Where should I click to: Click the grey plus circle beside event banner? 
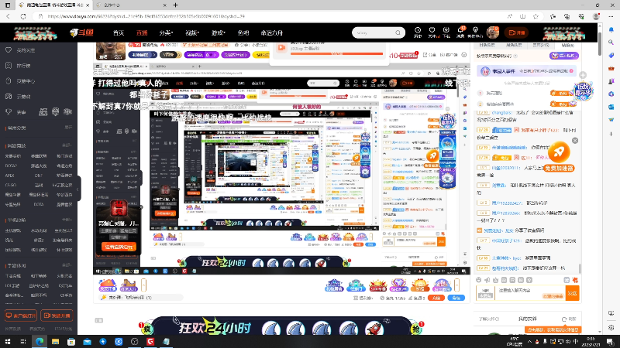tap(583, 75)
